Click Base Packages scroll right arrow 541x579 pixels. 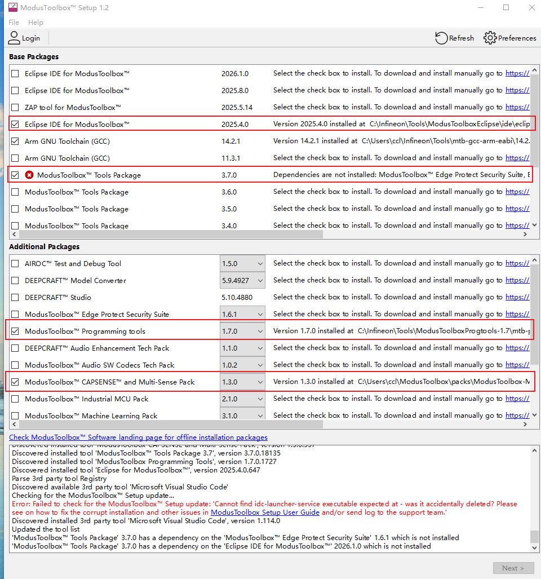pyautogui.click(x=525, y=235)
